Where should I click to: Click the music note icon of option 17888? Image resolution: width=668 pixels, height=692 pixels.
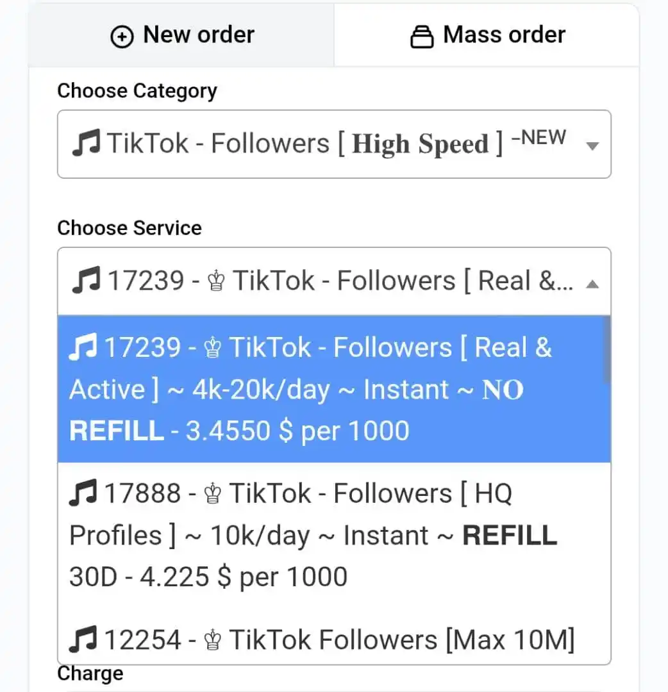tap(83, 493)
